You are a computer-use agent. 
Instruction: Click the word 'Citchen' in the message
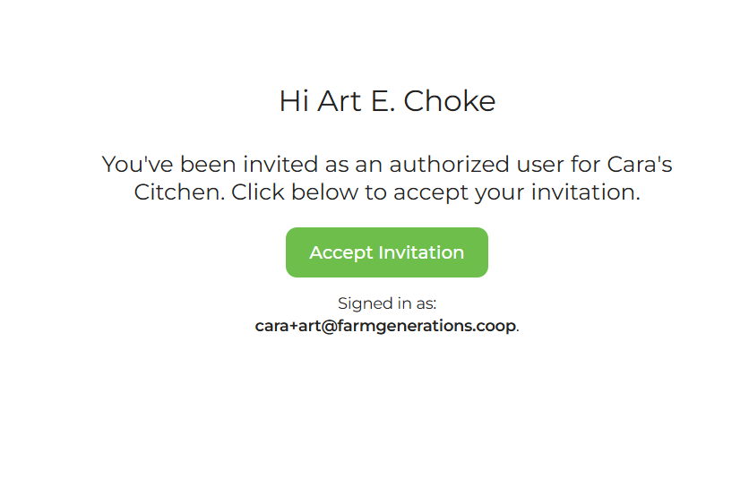(x=179, y=192)
